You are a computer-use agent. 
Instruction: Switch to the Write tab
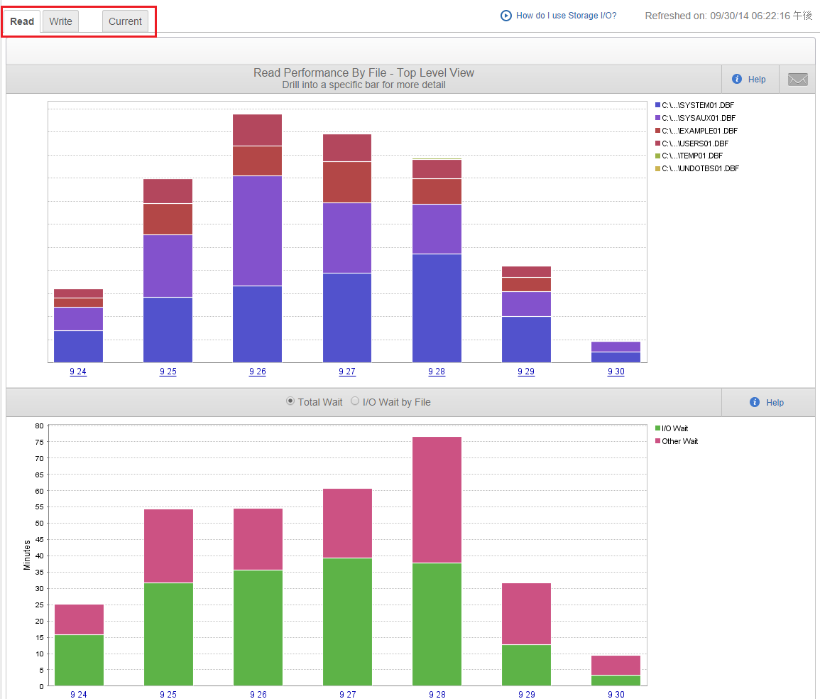(x=60, y=21)
